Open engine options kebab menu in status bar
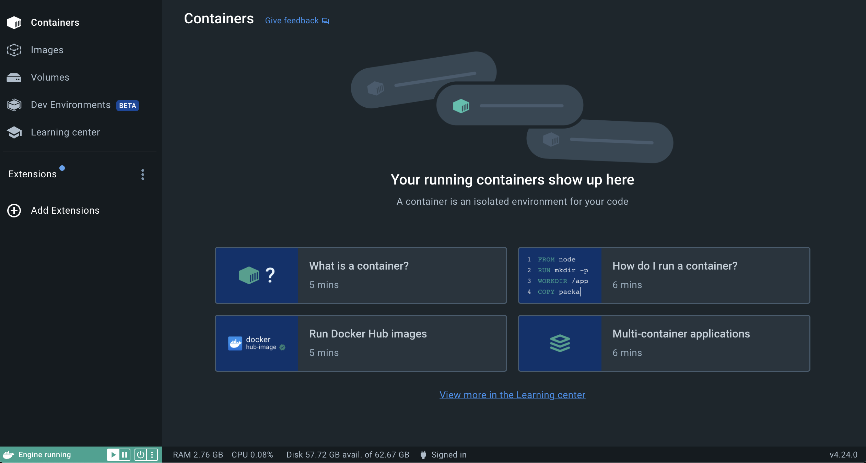 (x=152, y=455)
